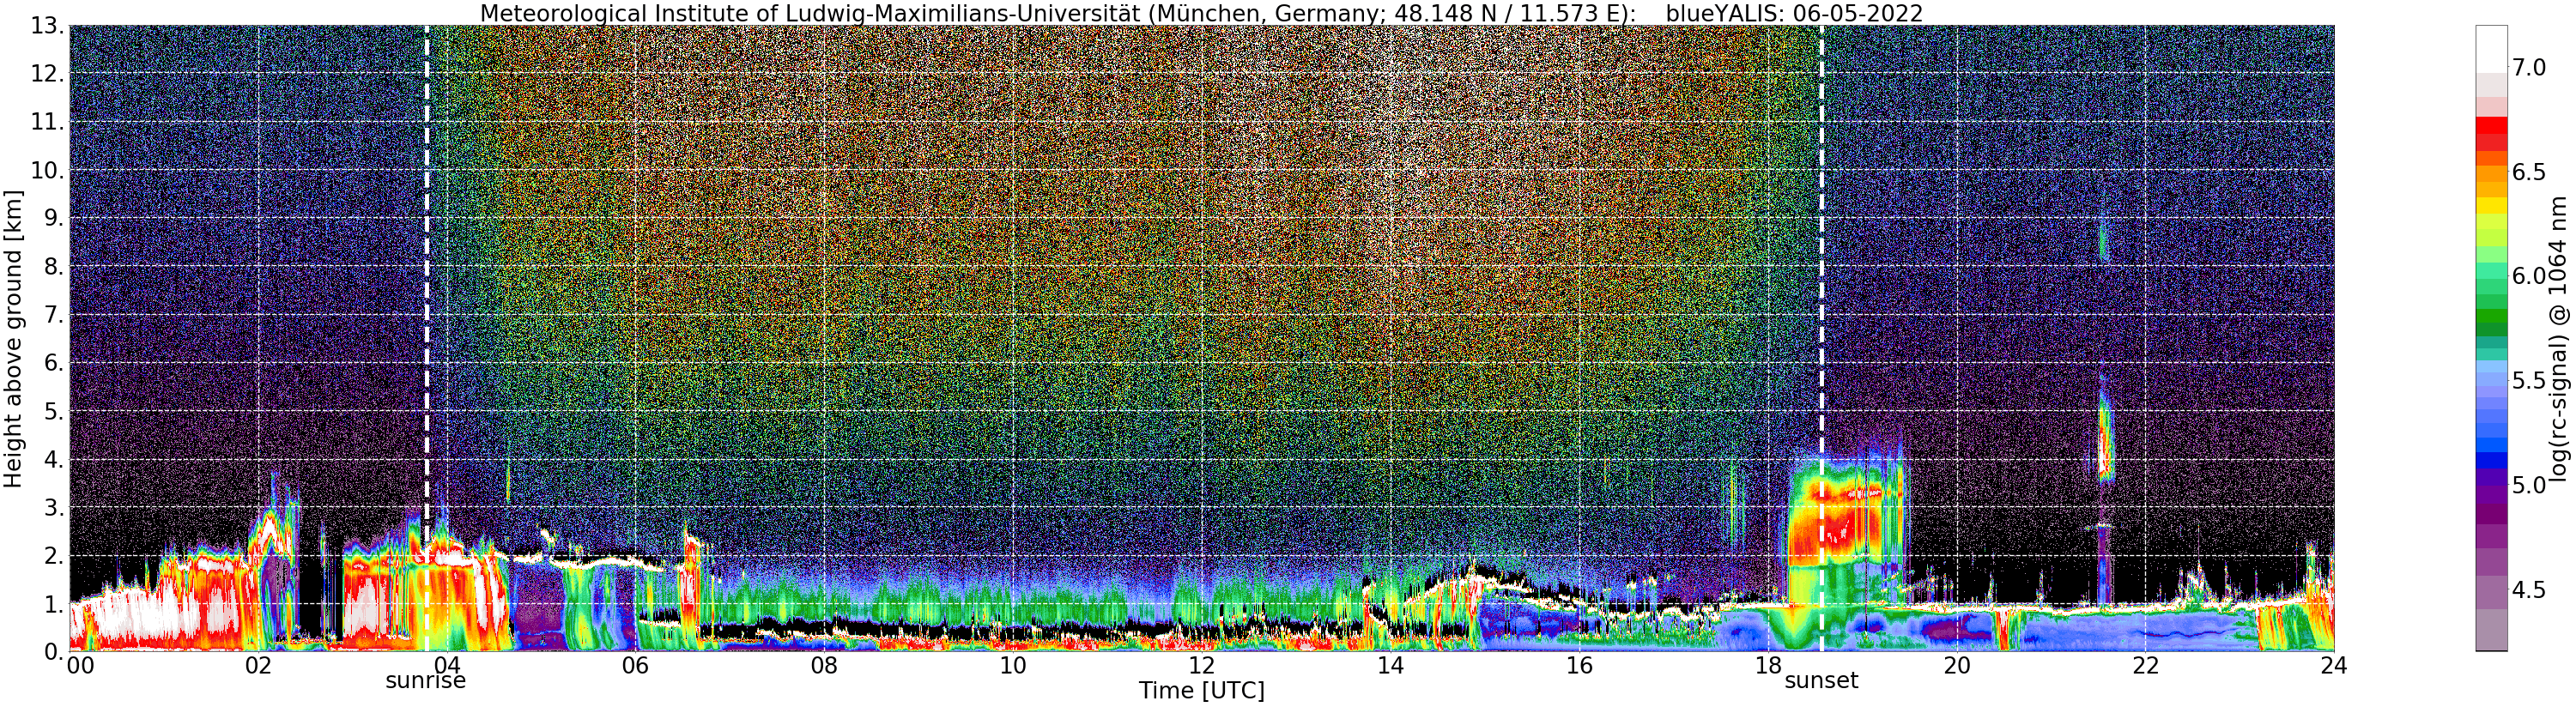
Task: Click the isolated cloud streak between 4 and 5 km
Action: (2104, 437)
